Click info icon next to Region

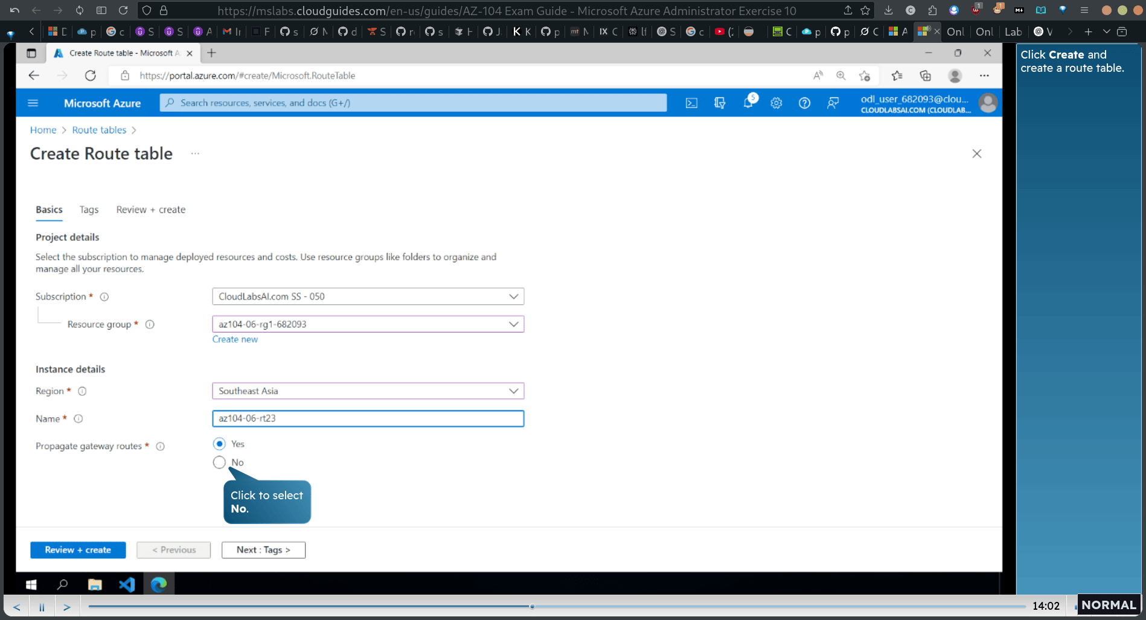coord(82,391)
